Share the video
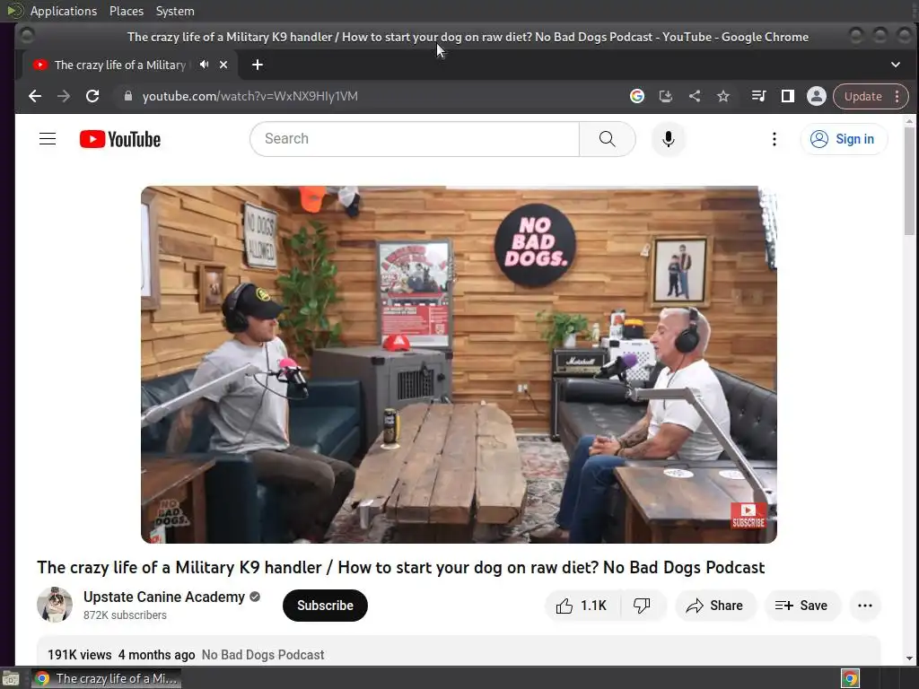This screenshot has width=919, height=689. [715, 606]
